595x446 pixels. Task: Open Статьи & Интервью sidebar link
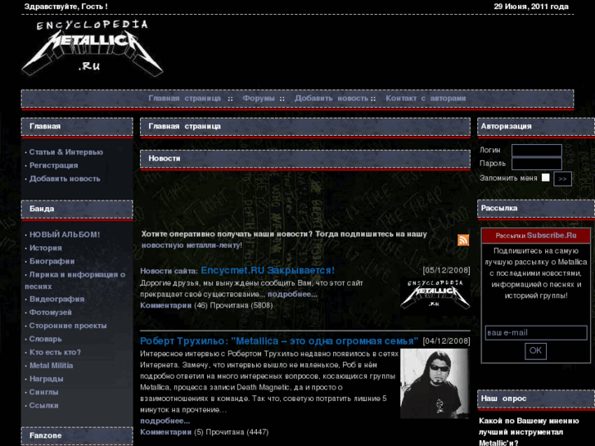pyautogui.click(x=66, y=152)
